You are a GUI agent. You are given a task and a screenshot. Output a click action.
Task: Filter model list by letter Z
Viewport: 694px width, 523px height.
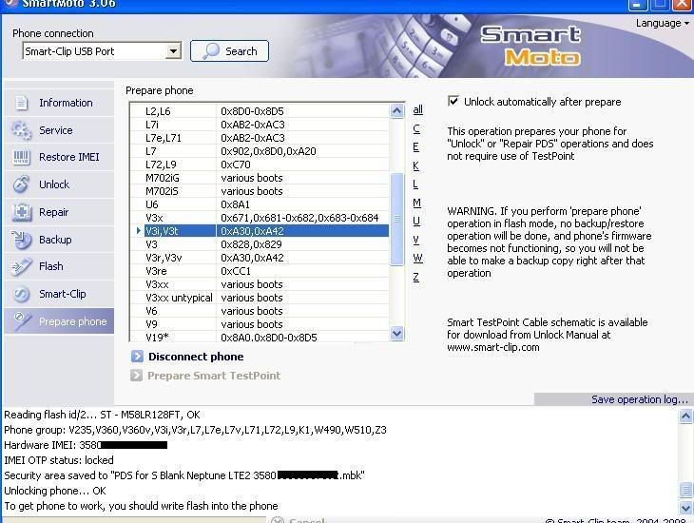pyautogui.click(x=415, y=278)
